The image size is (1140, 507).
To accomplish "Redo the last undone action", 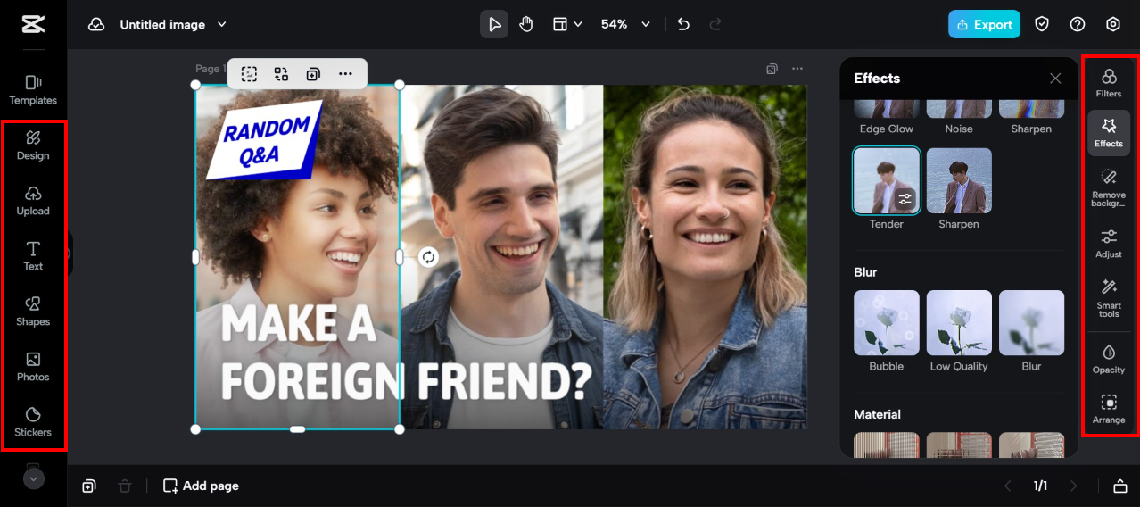I will tap(715, 24).
